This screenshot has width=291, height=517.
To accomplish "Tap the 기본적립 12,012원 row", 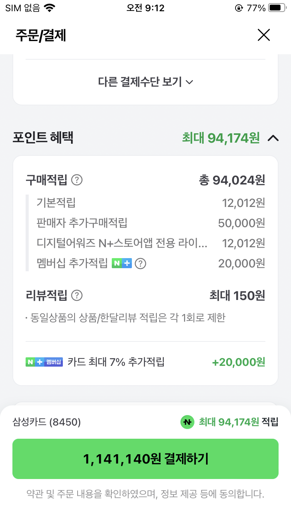I will (151, 202).
